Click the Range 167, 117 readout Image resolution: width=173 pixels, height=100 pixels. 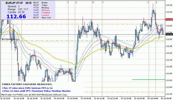pyautogui.click(x=18, y=9)
